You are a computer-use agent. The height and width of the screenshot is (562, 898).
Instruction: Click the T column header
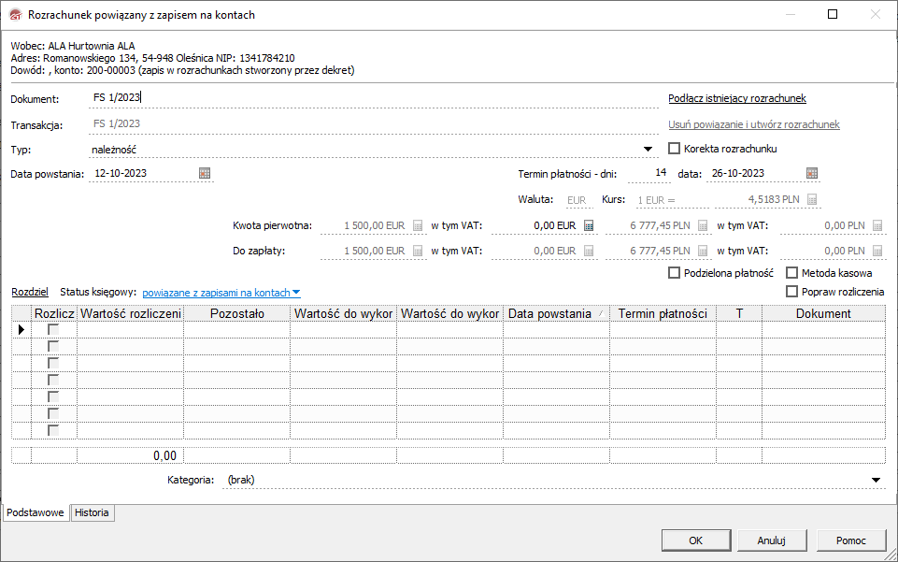coord(739,313)
